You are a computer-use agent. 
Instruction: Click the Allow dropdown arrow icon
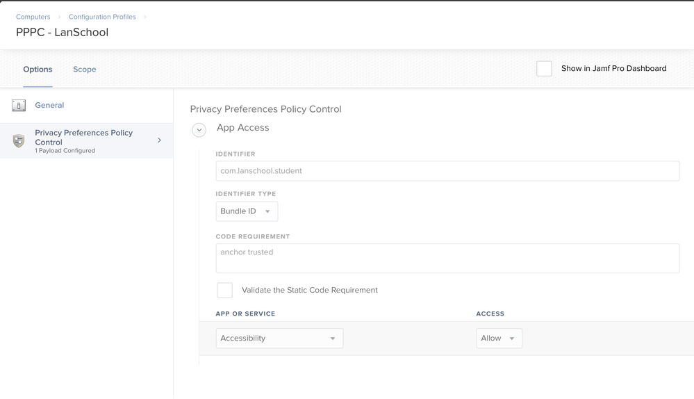pyautogui.click(x=512, y=339)
